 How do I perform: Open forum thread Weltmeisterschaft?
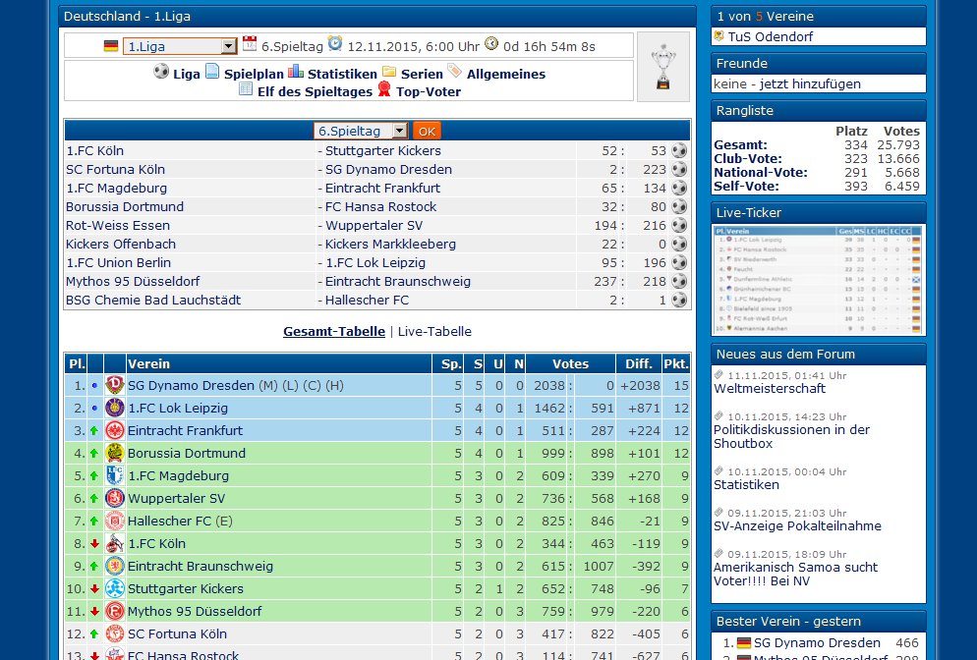click(770, 389)
